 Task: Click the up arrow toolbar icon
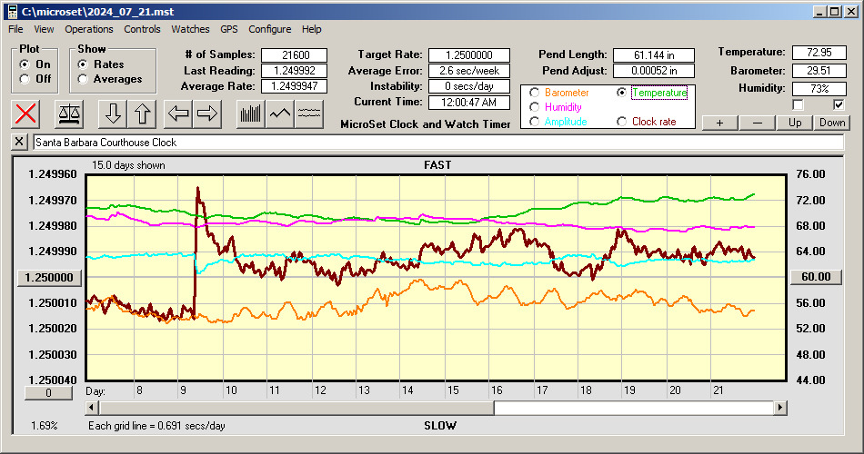click(143, 113)
